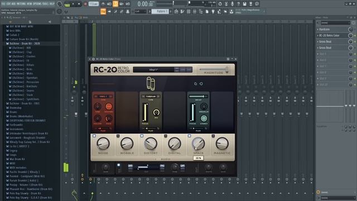Viewport: 357px width, 201px height.
Task: Click the RC-20 plugin window gear icon
Action: pos(93,59)
